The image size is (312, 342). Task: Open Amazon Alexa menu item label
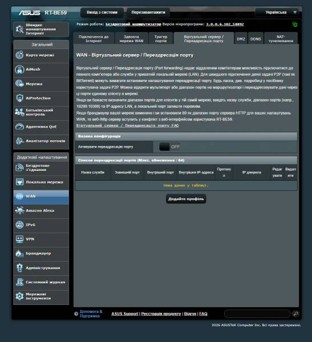(x=40, y=210)
